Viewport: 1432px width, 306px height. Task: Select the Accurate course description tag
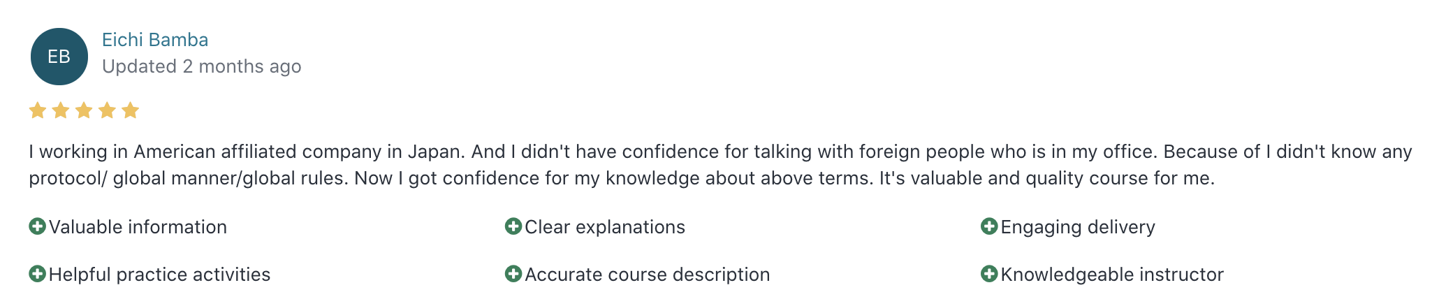(x=638, y=275)
